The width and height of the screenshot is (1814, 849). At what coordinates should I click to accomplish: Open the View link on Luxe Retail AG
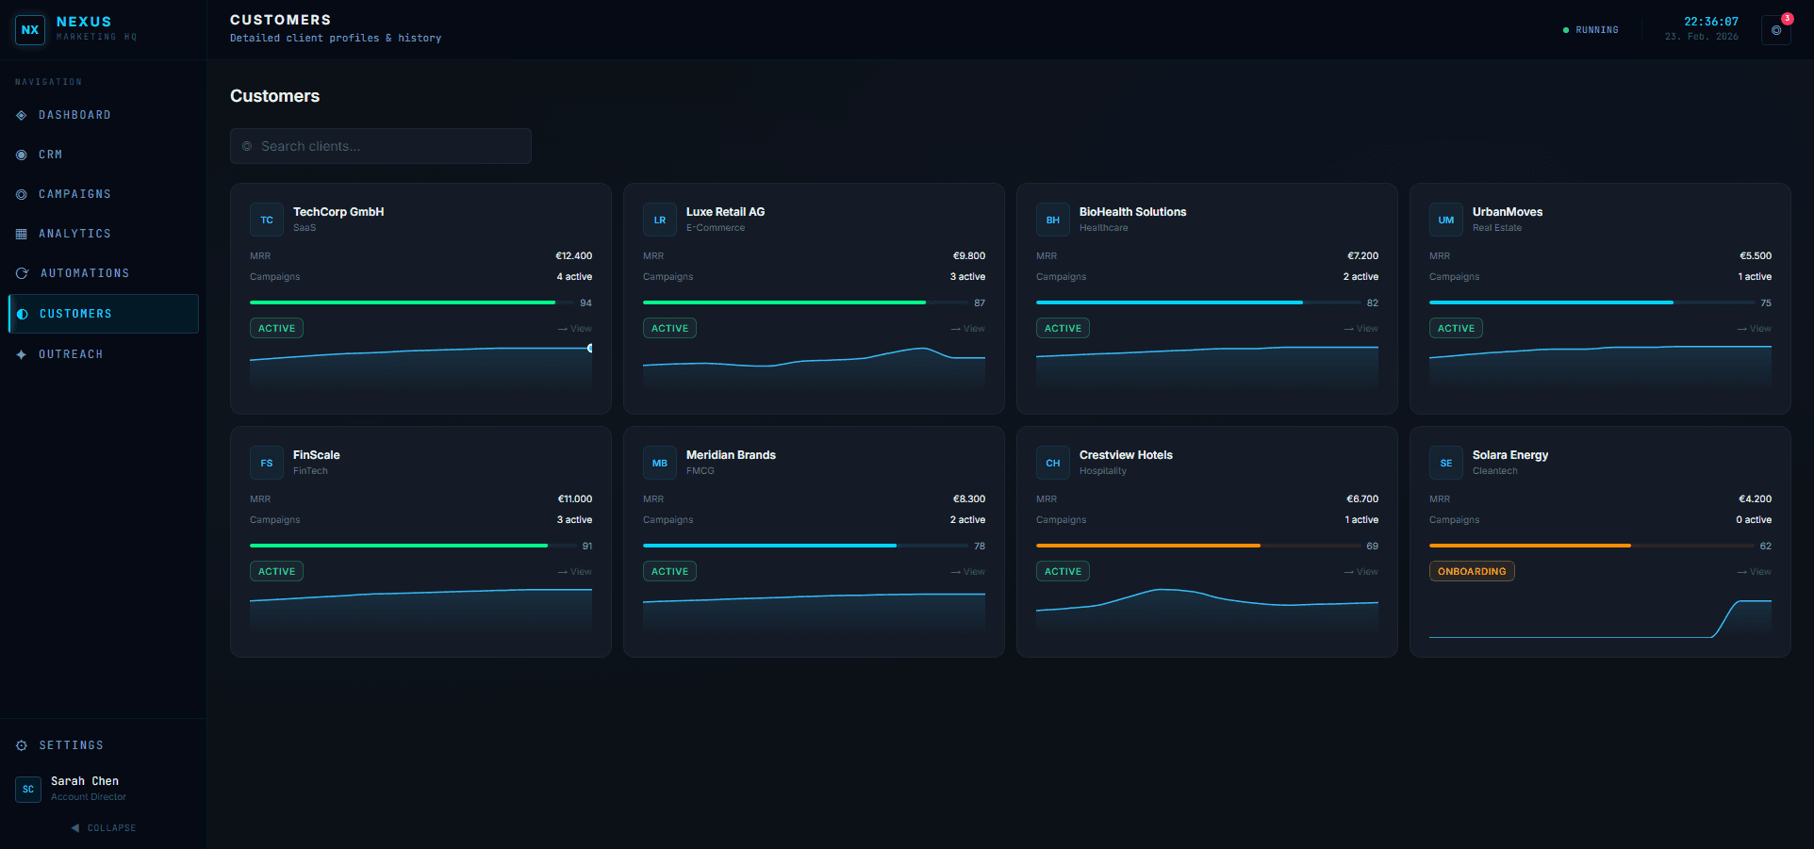[967, 328]
